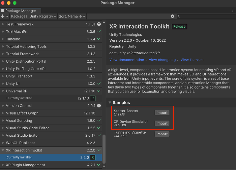Image resolution: width=236 pixels, height=170 pixels.
Task: Import the Tunneling Vignette sample
Action: pos(162,134)
